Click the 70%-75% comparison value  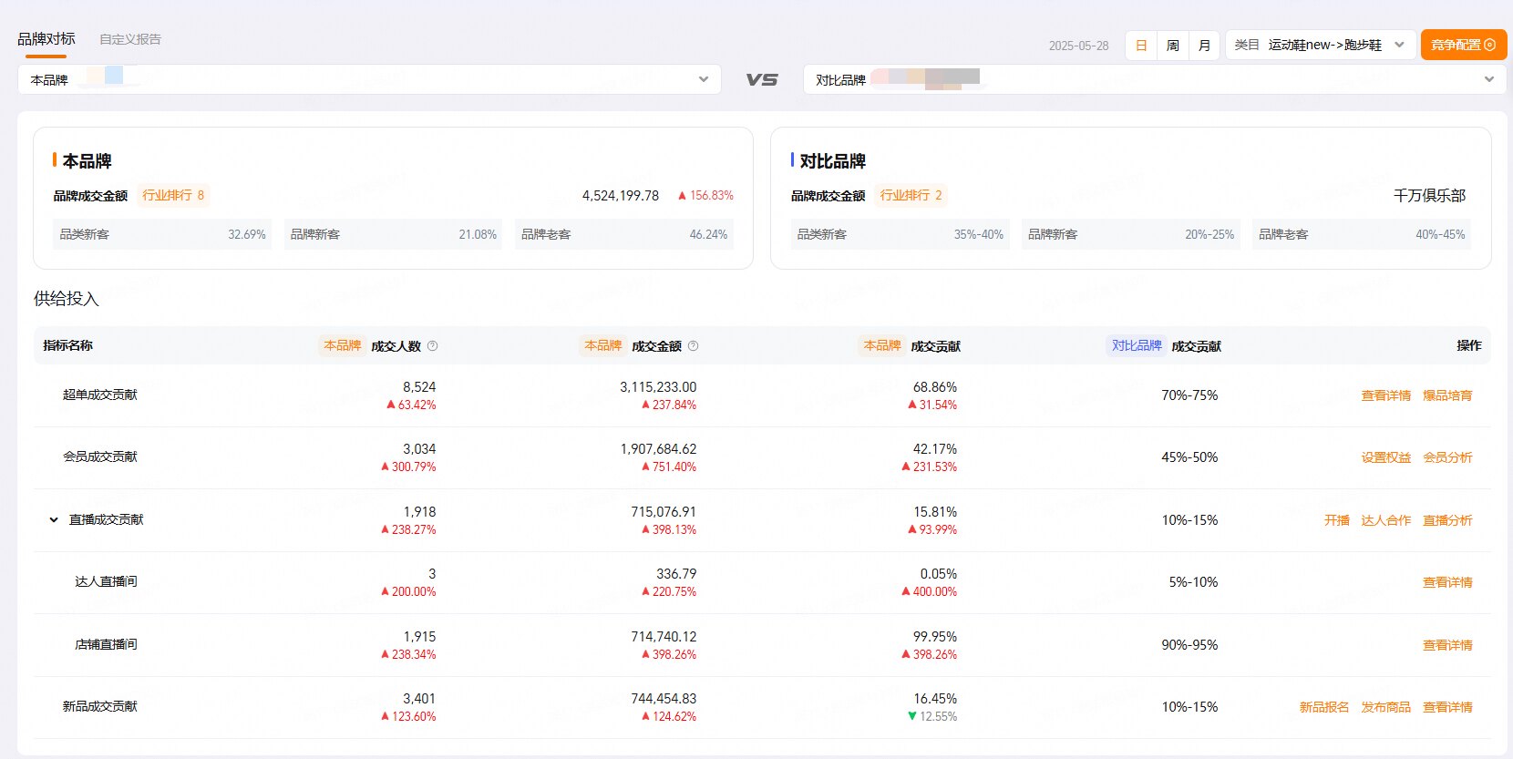1189,395
